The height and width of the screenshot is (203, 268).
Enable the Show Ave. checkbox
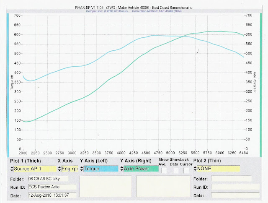click(x=165, y=170)
